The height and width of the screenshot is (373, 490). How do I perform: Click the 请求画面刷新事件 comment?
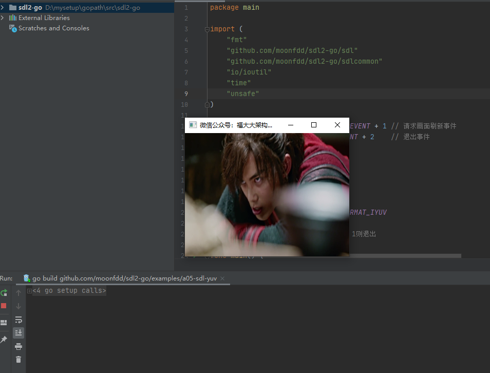click(x=430, y=126)
